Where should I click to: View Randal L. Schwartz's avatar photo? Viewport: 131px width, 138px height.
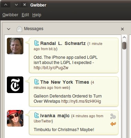[15, 46]
